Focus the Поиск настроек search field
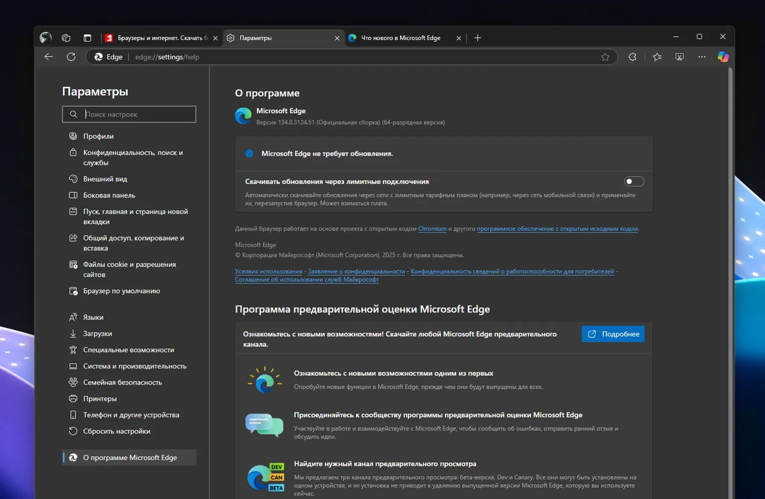The height and width of the screenshot is (499, 765). tap(129, 114)
